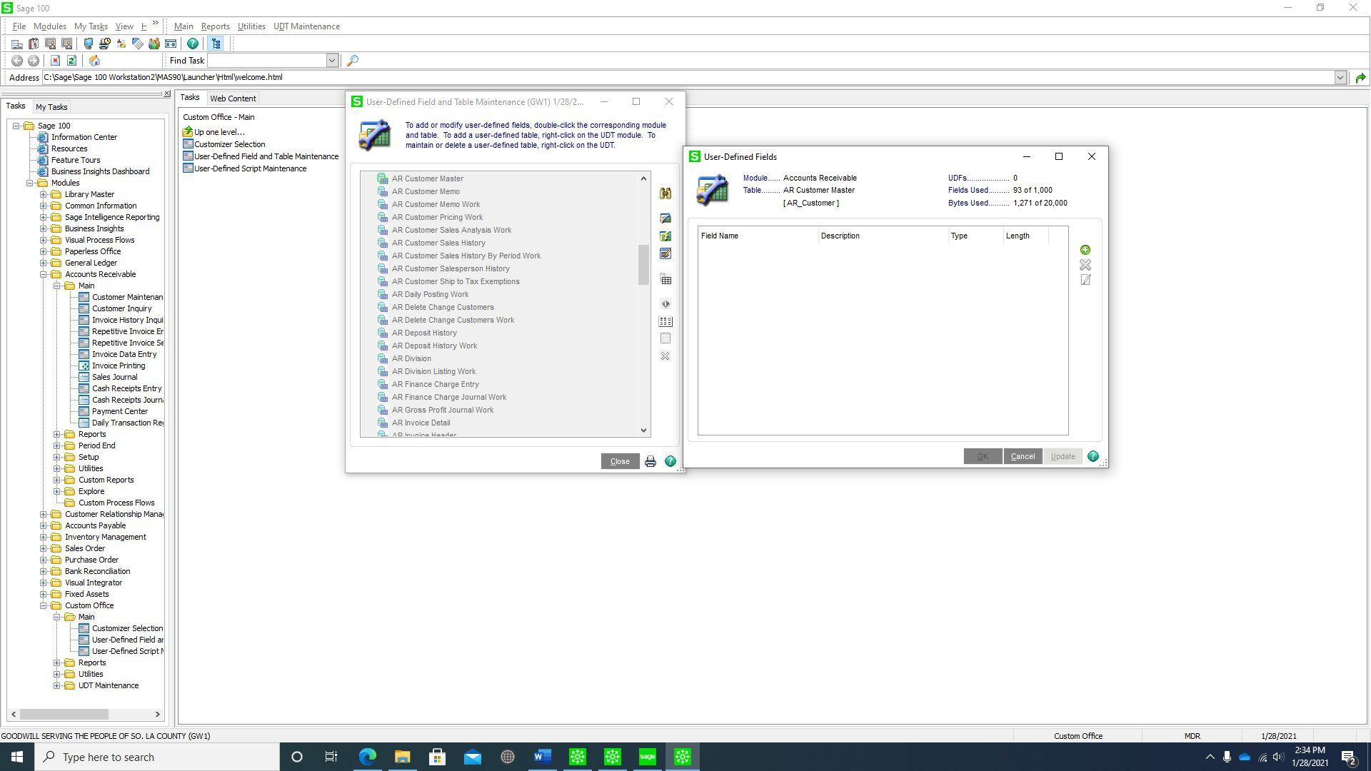The image size is (1371, 771).
Task: Expand the General Ledger module node
Action: click(44, 263)
